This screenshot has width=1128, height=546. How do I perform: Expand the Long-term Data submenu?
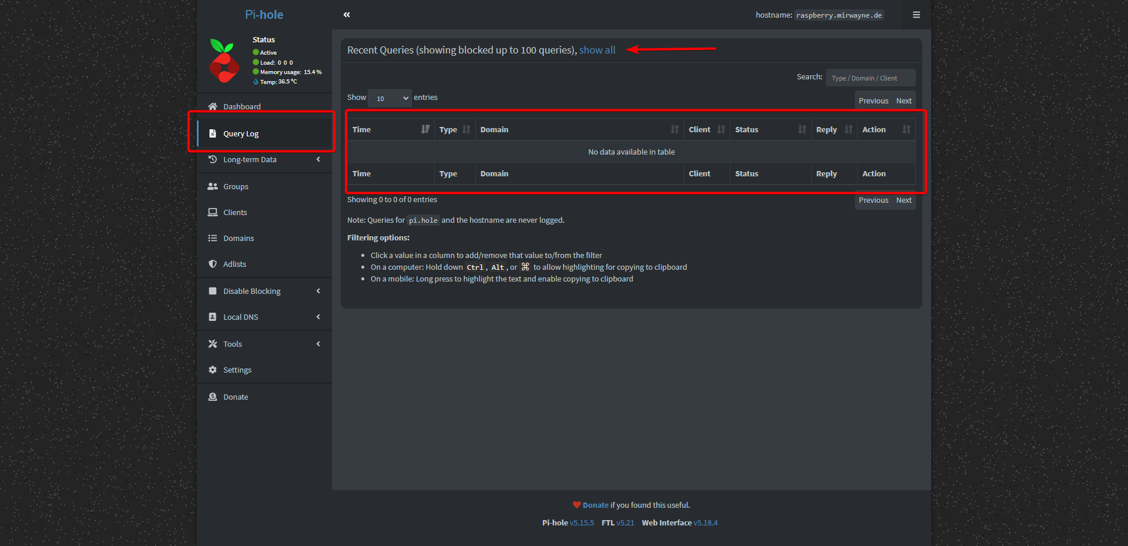pyautogui.click(x=250, y=159)
